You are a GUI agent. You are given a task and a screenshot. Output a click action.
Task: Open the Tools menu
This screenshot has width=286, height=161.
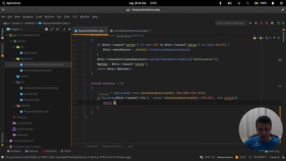(67, 17)
